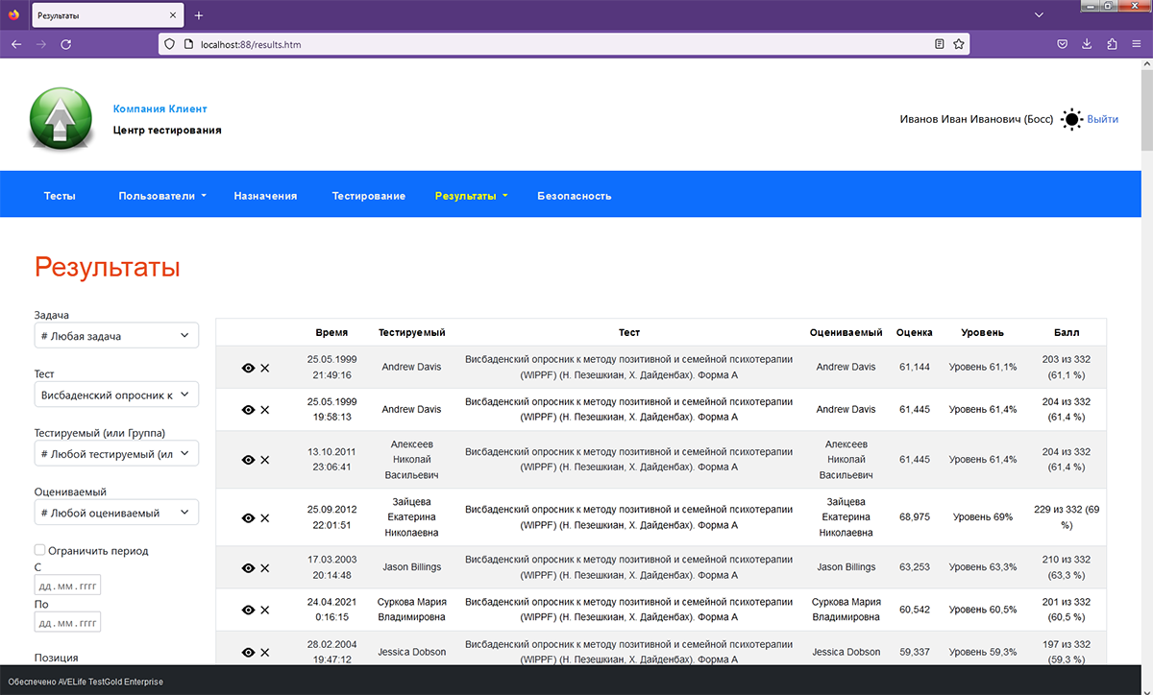This screenshot has height=695, width=1153.
Task: Bookmark this page with the star icon
Action: coord(958,44)
